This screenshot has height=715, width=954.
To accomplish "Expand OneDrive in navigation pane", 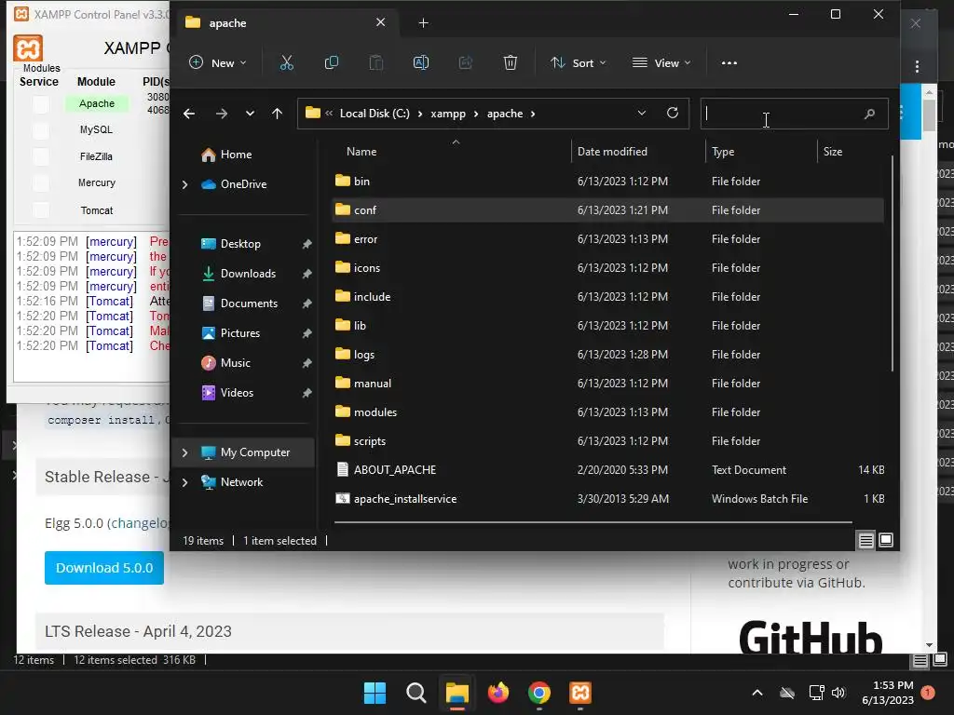I will 185,184.
